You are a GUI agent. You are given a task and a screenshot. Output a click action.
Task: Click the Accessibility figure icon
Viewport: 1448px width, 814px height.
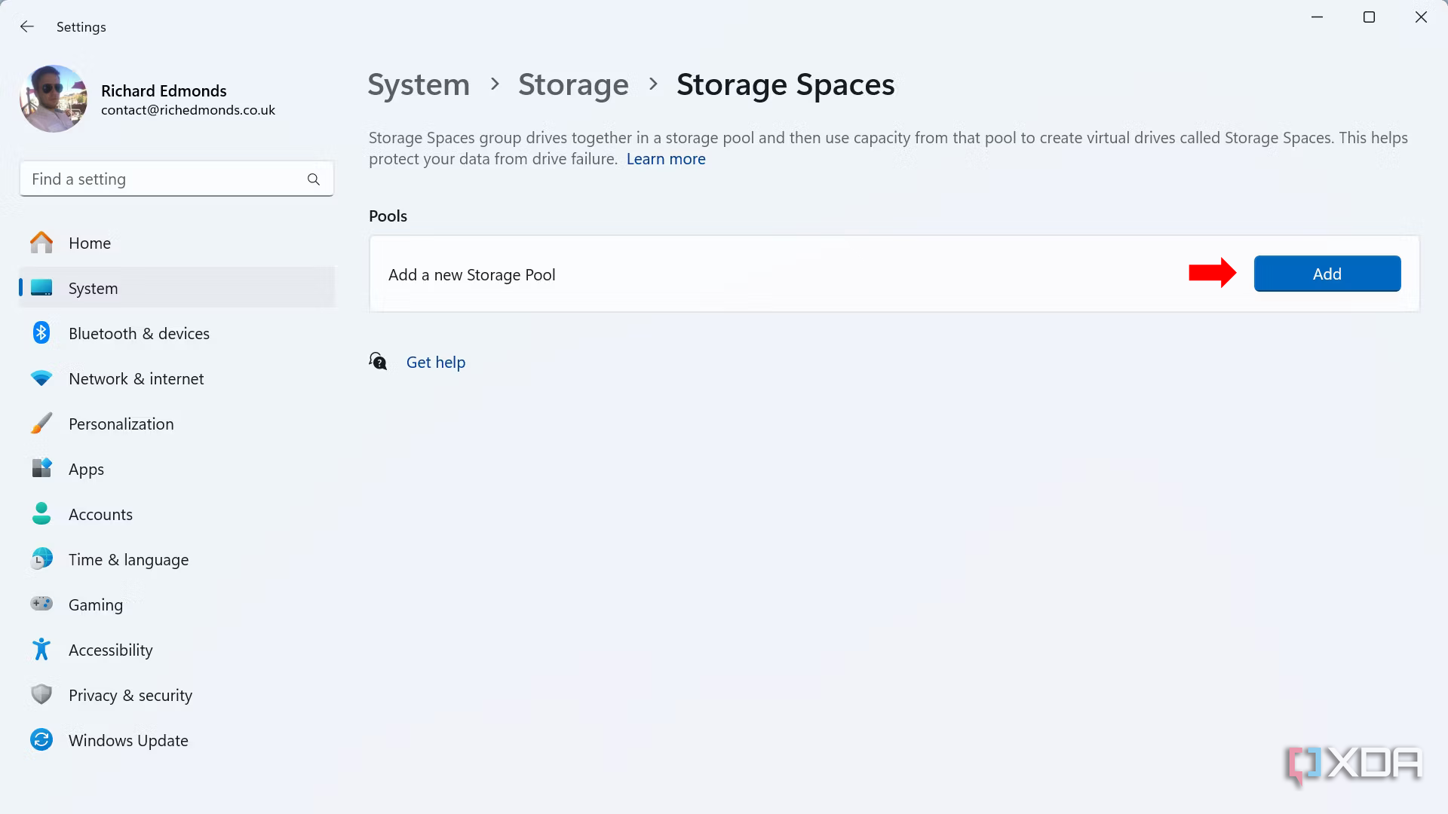point(41,650)
